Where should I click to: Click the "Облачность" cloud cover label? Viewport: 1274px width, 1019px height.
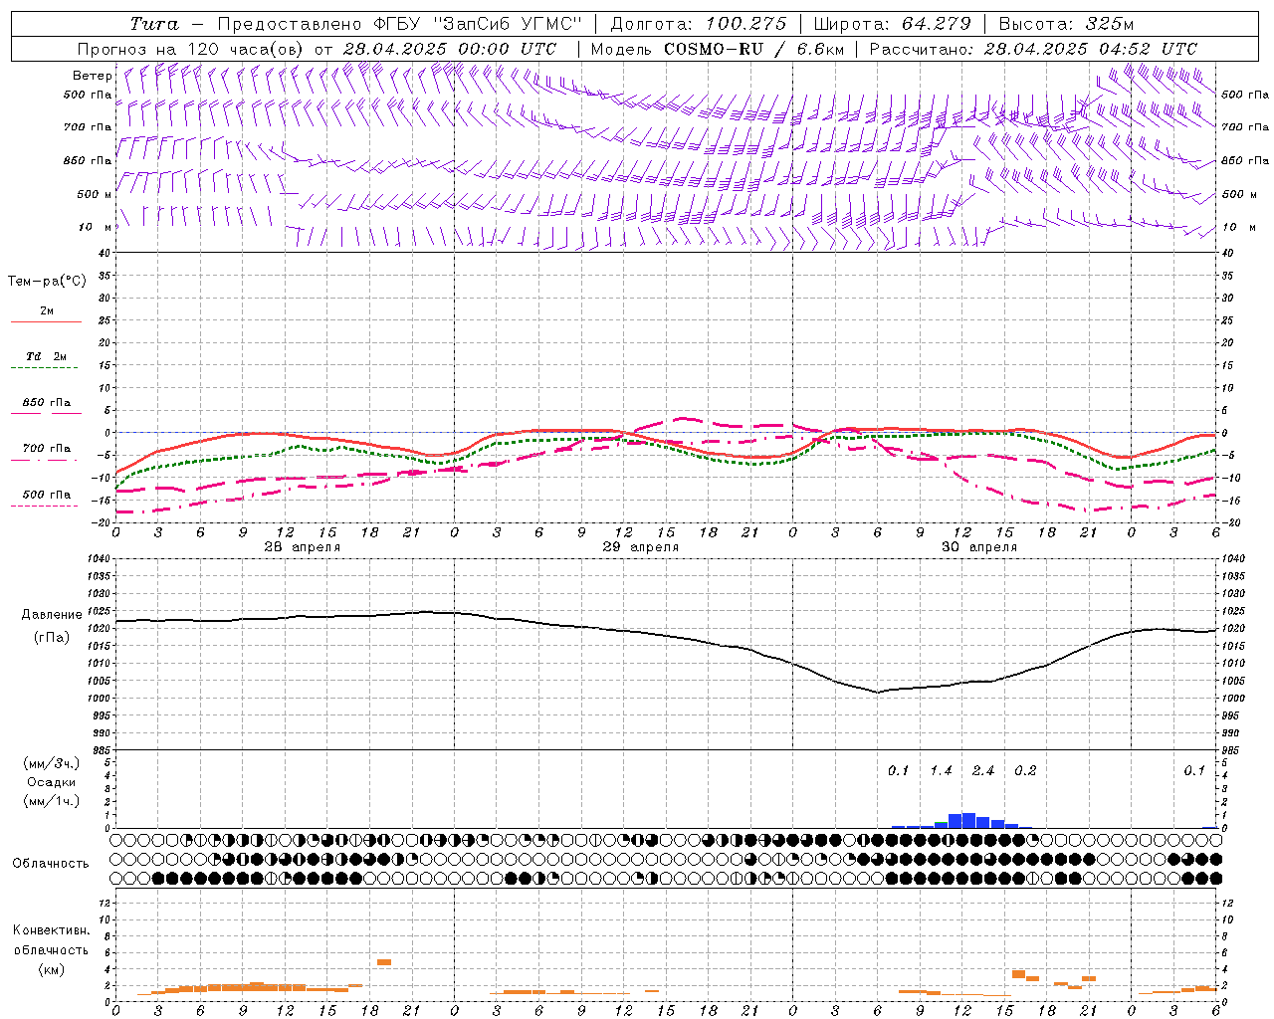click(x=51, y=863)
